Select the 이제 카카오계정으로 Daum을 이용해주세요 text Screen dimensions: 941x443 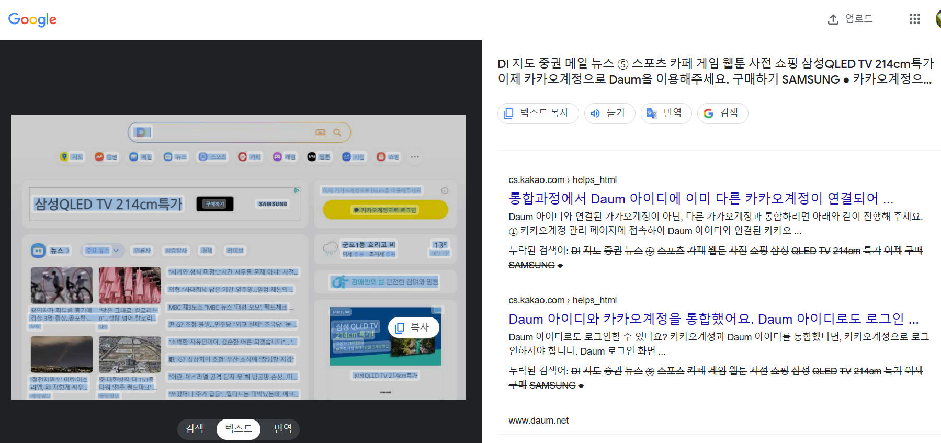371,190
